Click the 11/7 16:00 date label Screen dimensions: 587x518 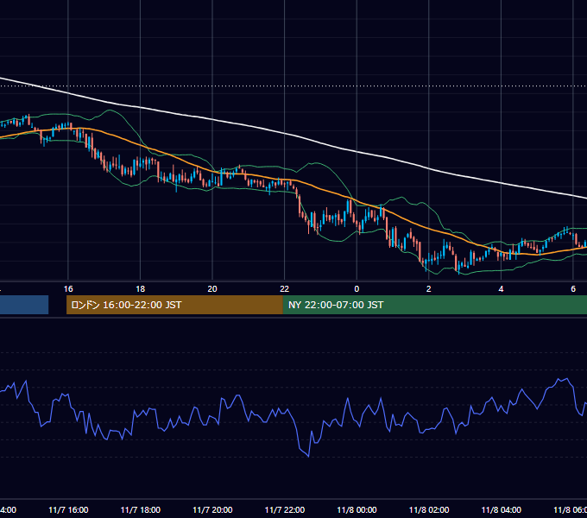pos(68,509)
